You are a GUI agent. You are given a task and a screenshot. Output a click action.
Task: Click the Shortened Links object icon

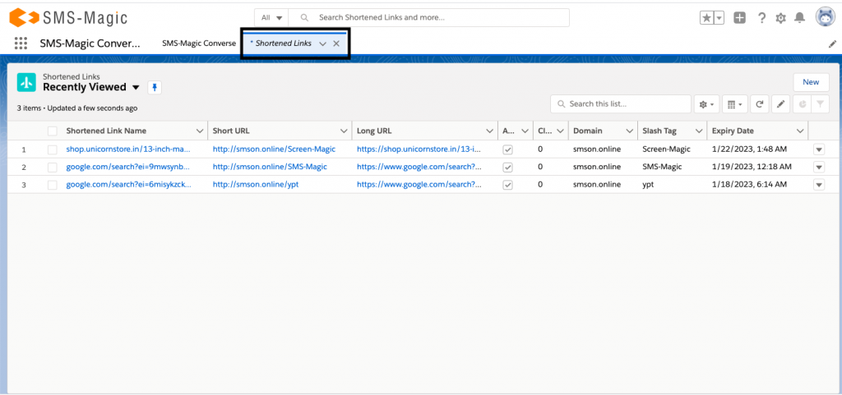[26, 83]
